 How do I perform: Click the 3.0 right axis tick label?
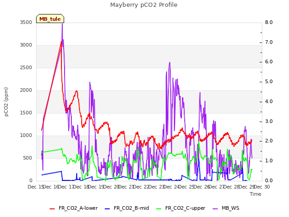tap(269, 122)
